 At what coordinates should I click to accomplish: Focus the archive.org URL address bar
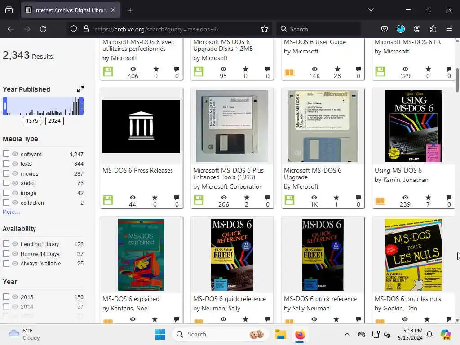pyautogui.click(x=170, y=29)
